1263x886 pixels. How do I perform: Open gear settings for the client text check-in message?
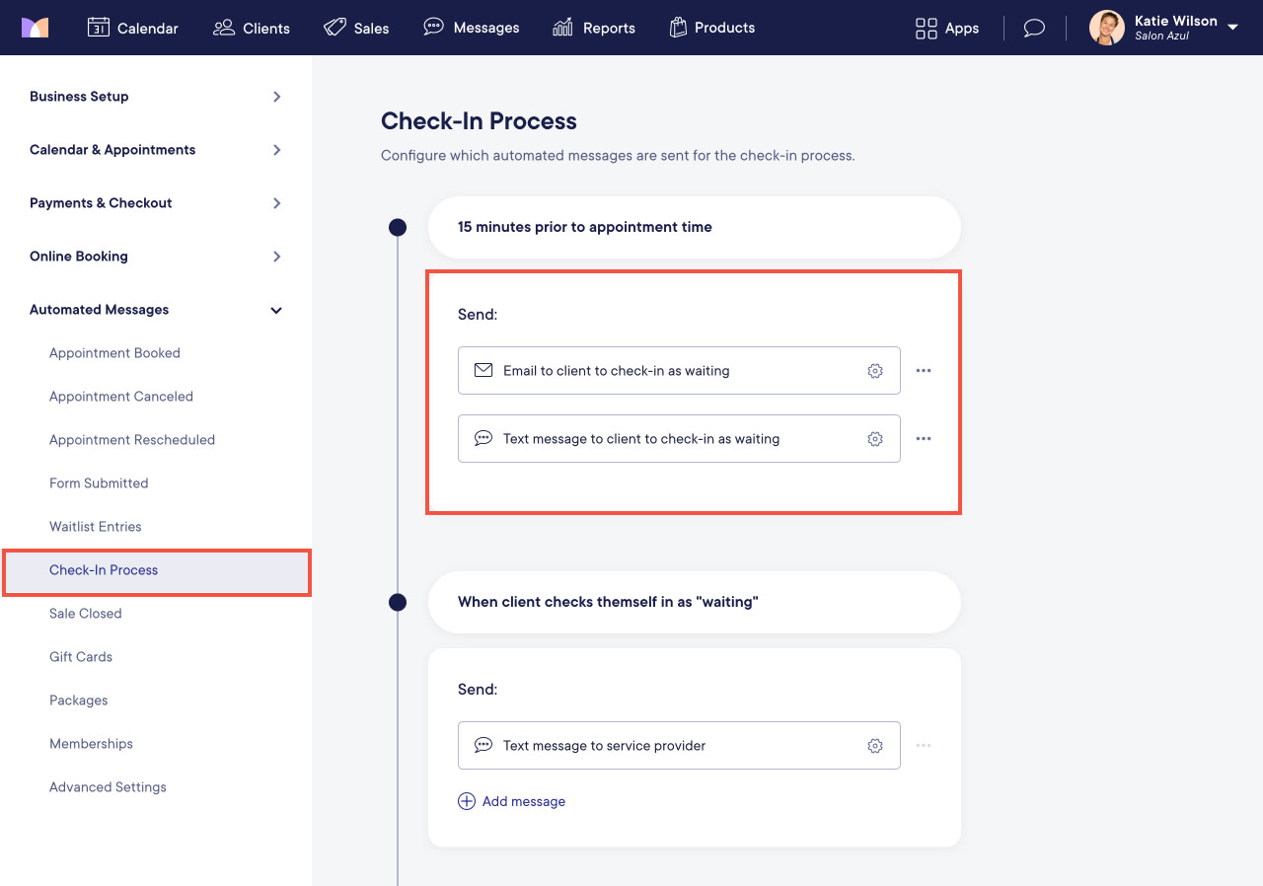click(875, 439)
